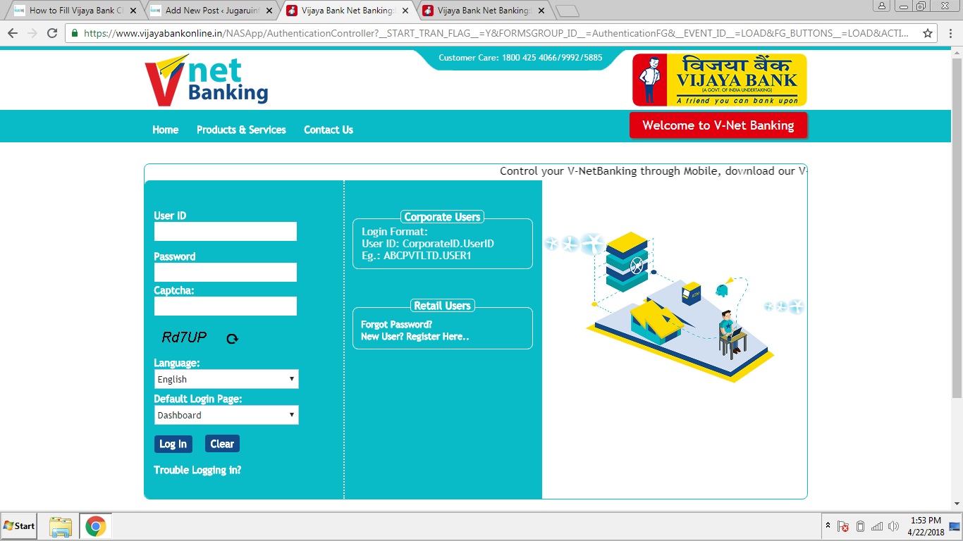This screenshot has height=541, width=963.
Task: Open a new browser tab
Action: tap(567, 11)
